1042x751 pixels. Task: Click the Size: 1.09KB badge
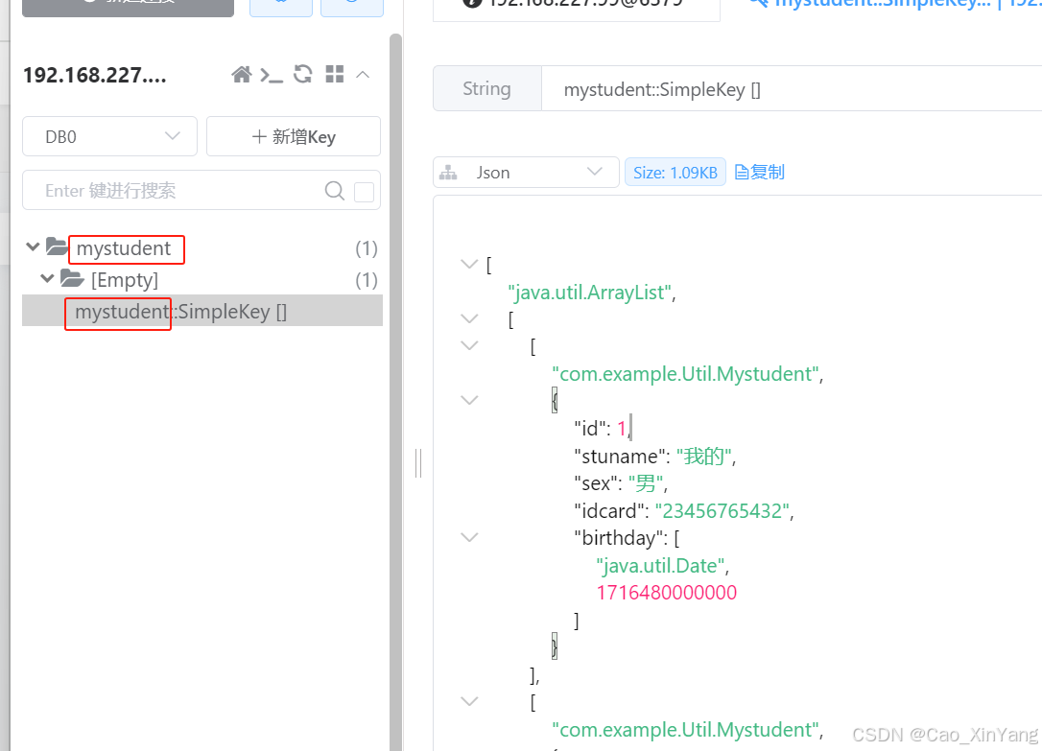coord(675,173)
